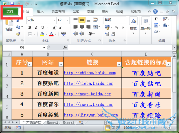The height and width of the screenshot is (133, 179).
Task: Click the H9 name box
Action: [x=22, y=48]
